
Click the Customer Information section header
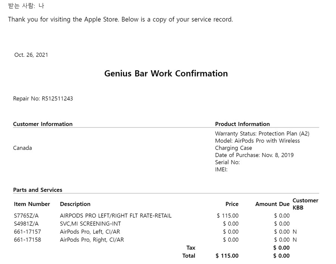coord(43,124)
